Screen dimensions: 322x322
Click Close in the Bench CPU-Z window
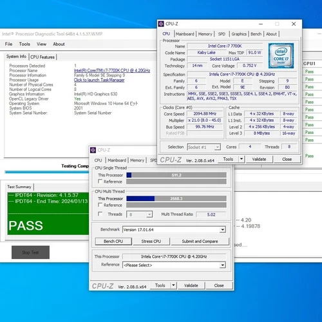tap(219, 285)
